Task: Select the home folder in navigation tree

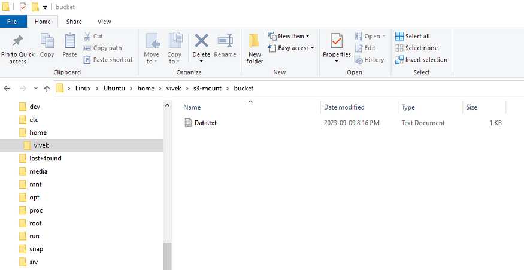Action: 38,133
